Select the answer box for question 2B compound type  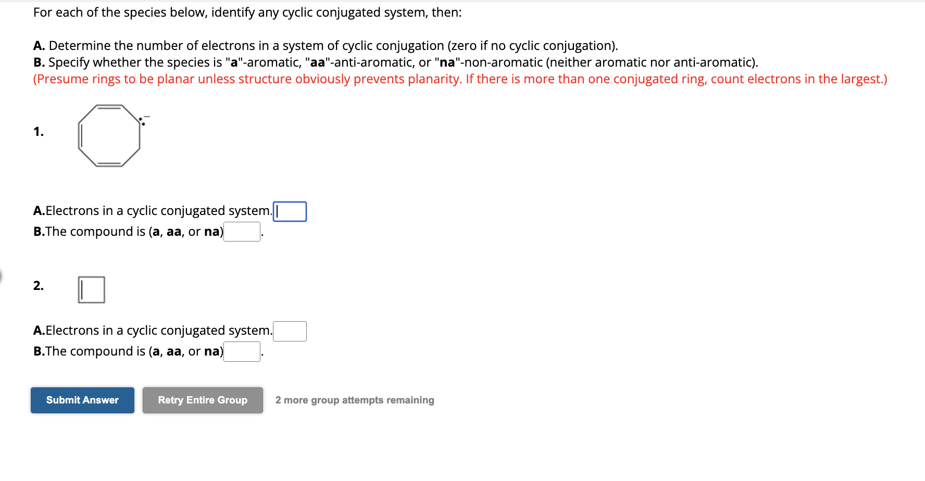[242, 352]
